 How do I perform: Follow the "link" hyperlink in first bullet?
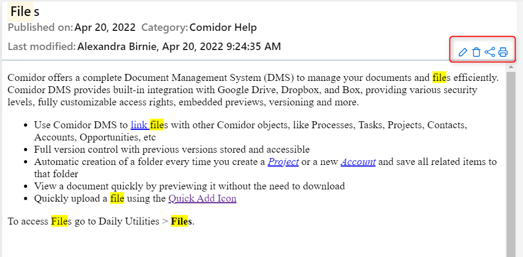click(138, 126)
